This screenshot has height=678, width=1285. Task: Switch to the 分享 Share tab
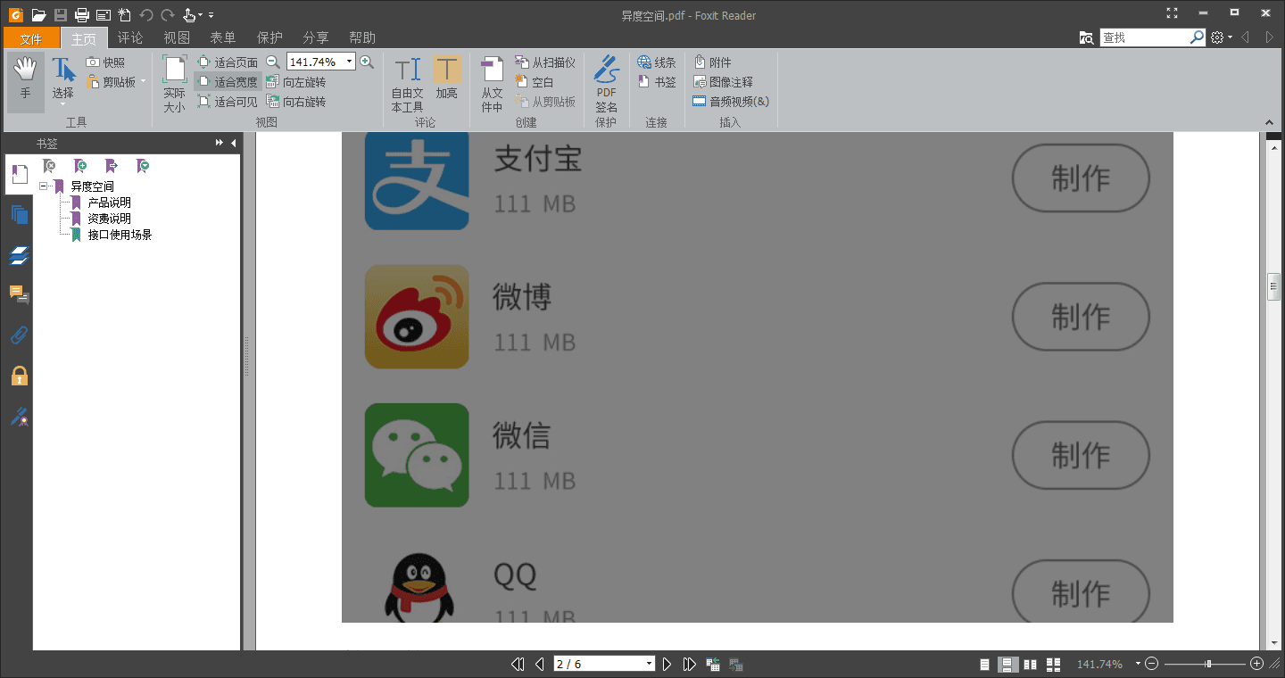[x=316, y=37]
